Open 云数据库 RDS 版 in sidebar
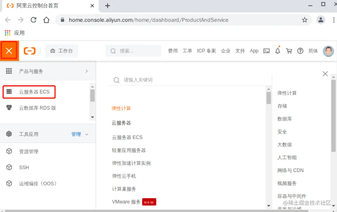Image resolution: width=337 pixels, height=212 pixels. pos(37,108)
